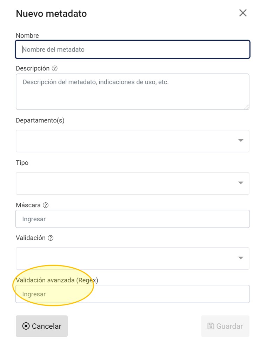Viewport: 266px width, 343px height.
Task: Click the Máscara Ingresar field
Action: tap(132, 218)
